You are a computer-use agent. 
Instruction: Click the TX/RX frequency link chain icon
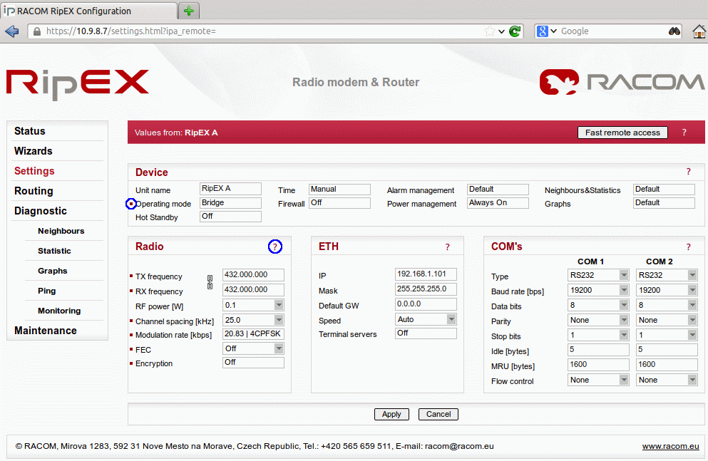coord(210,282)
